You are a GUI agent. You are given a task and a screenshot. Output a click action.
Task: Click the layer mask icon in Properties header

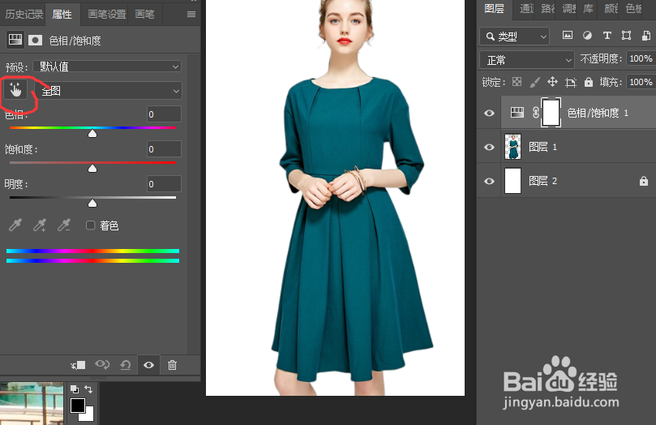[35, 41]
